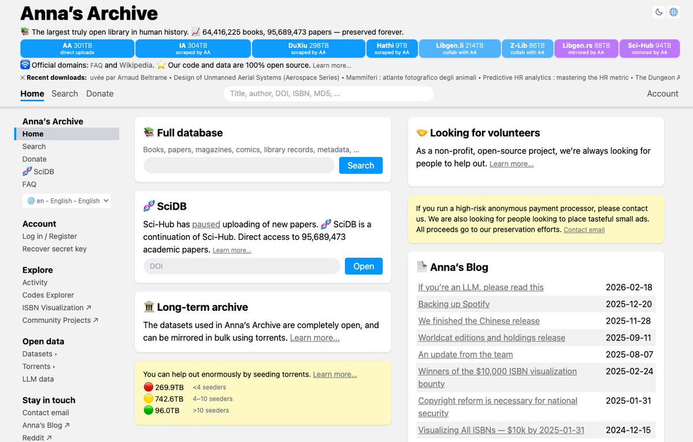693x442 pixels.
Task: Focus the DOI input field
Action: click(242, 266)
